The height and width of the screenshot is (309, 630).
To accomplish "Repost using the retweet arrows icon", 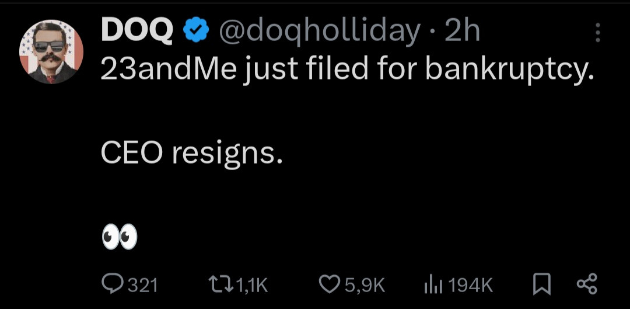I will 223,284.
